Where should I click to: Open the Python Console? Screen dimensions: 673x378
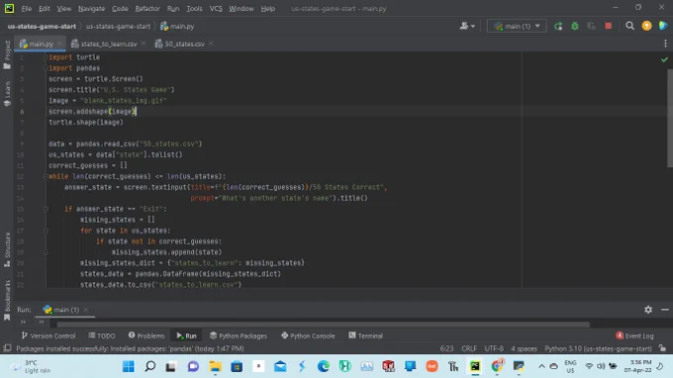[308, 335]
